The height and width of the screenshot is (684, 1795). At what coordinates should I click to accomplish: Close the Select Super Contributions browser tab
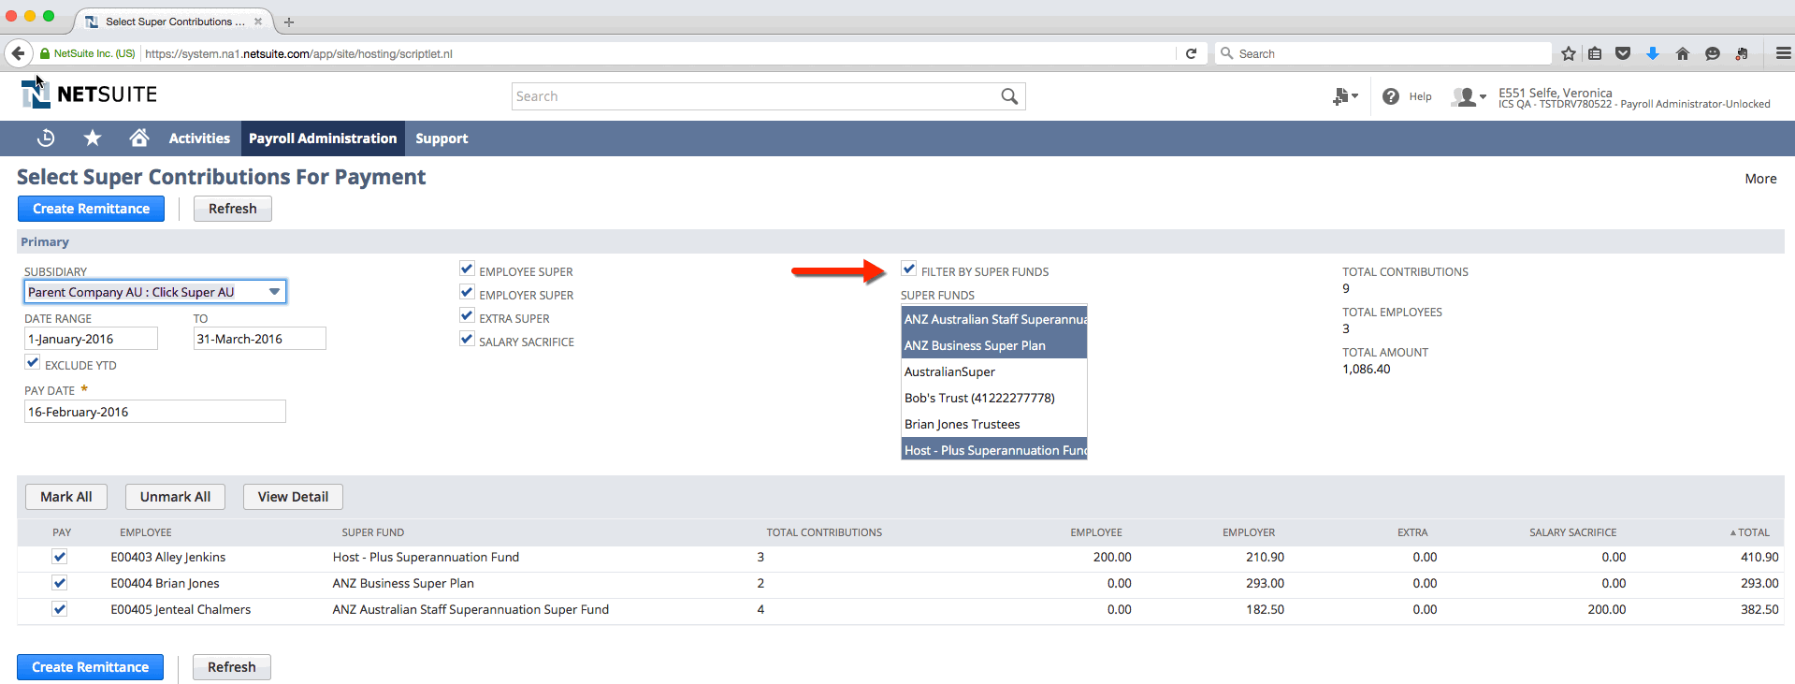coord(258,22)
